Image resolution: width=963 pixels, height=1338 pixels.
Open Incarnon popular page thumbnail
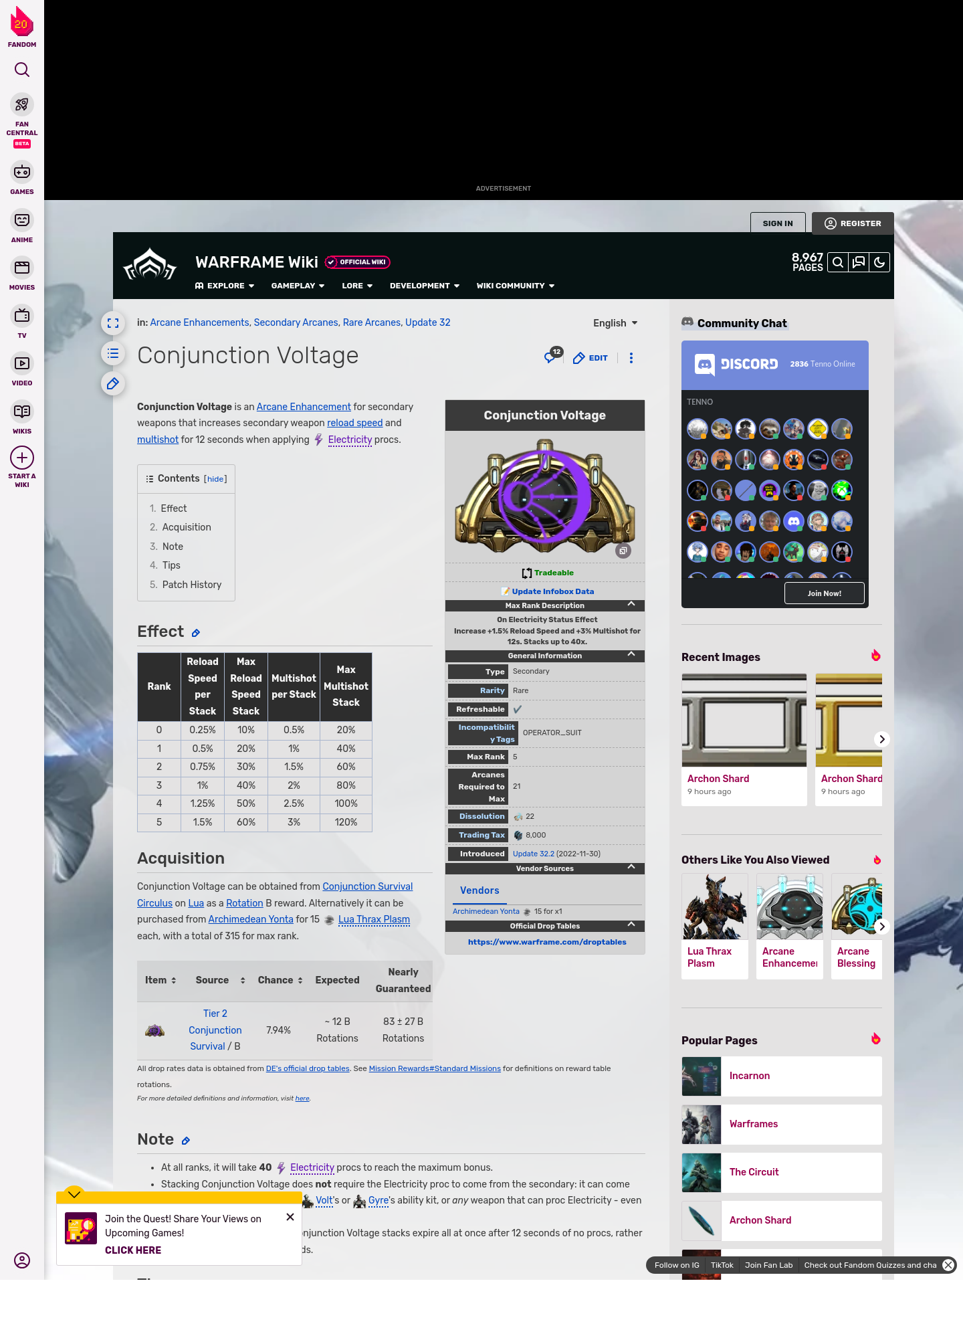click(x=702, y=1076)
